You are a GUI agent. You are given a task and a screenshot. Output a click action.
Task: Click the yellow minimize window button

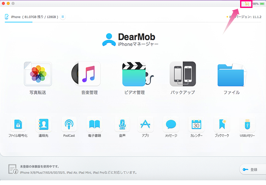[x=8, y=3]
